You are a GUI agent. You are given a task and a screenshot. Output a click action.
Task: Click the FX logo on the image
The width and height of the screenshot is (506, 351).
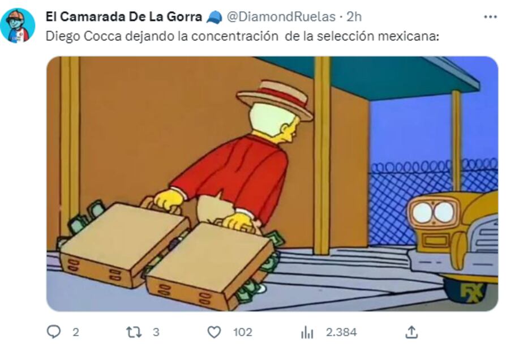click(471, 293)
